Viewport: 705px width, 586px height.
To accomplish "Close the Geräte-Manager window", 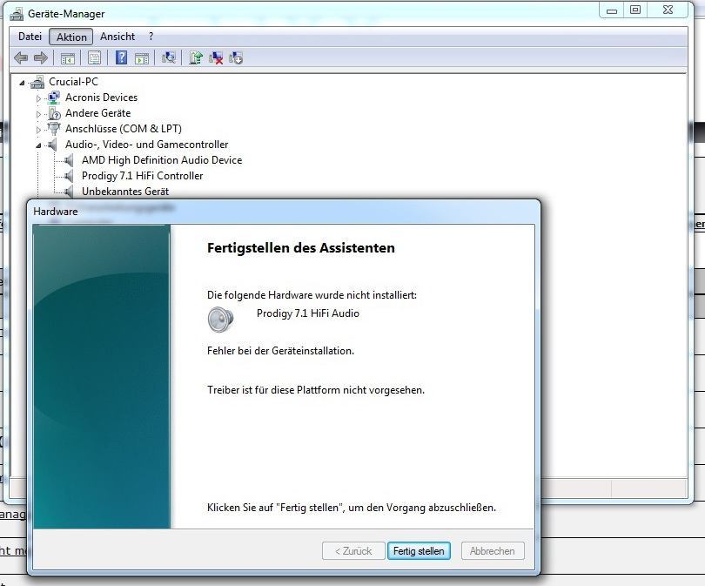I will [x=668, y=10].
